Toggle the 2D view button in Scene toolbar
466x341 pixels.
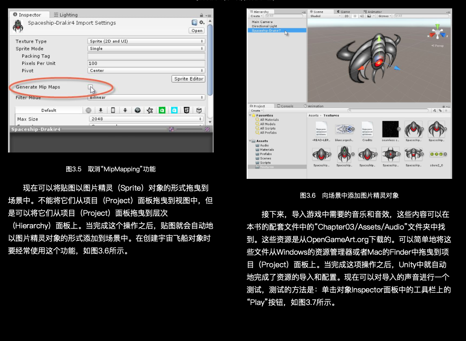(x=346, y=16)
